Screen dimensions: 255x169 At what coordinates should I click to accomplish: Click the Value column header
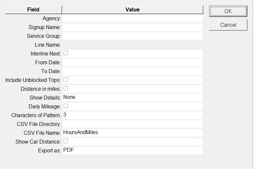point(132,10)
